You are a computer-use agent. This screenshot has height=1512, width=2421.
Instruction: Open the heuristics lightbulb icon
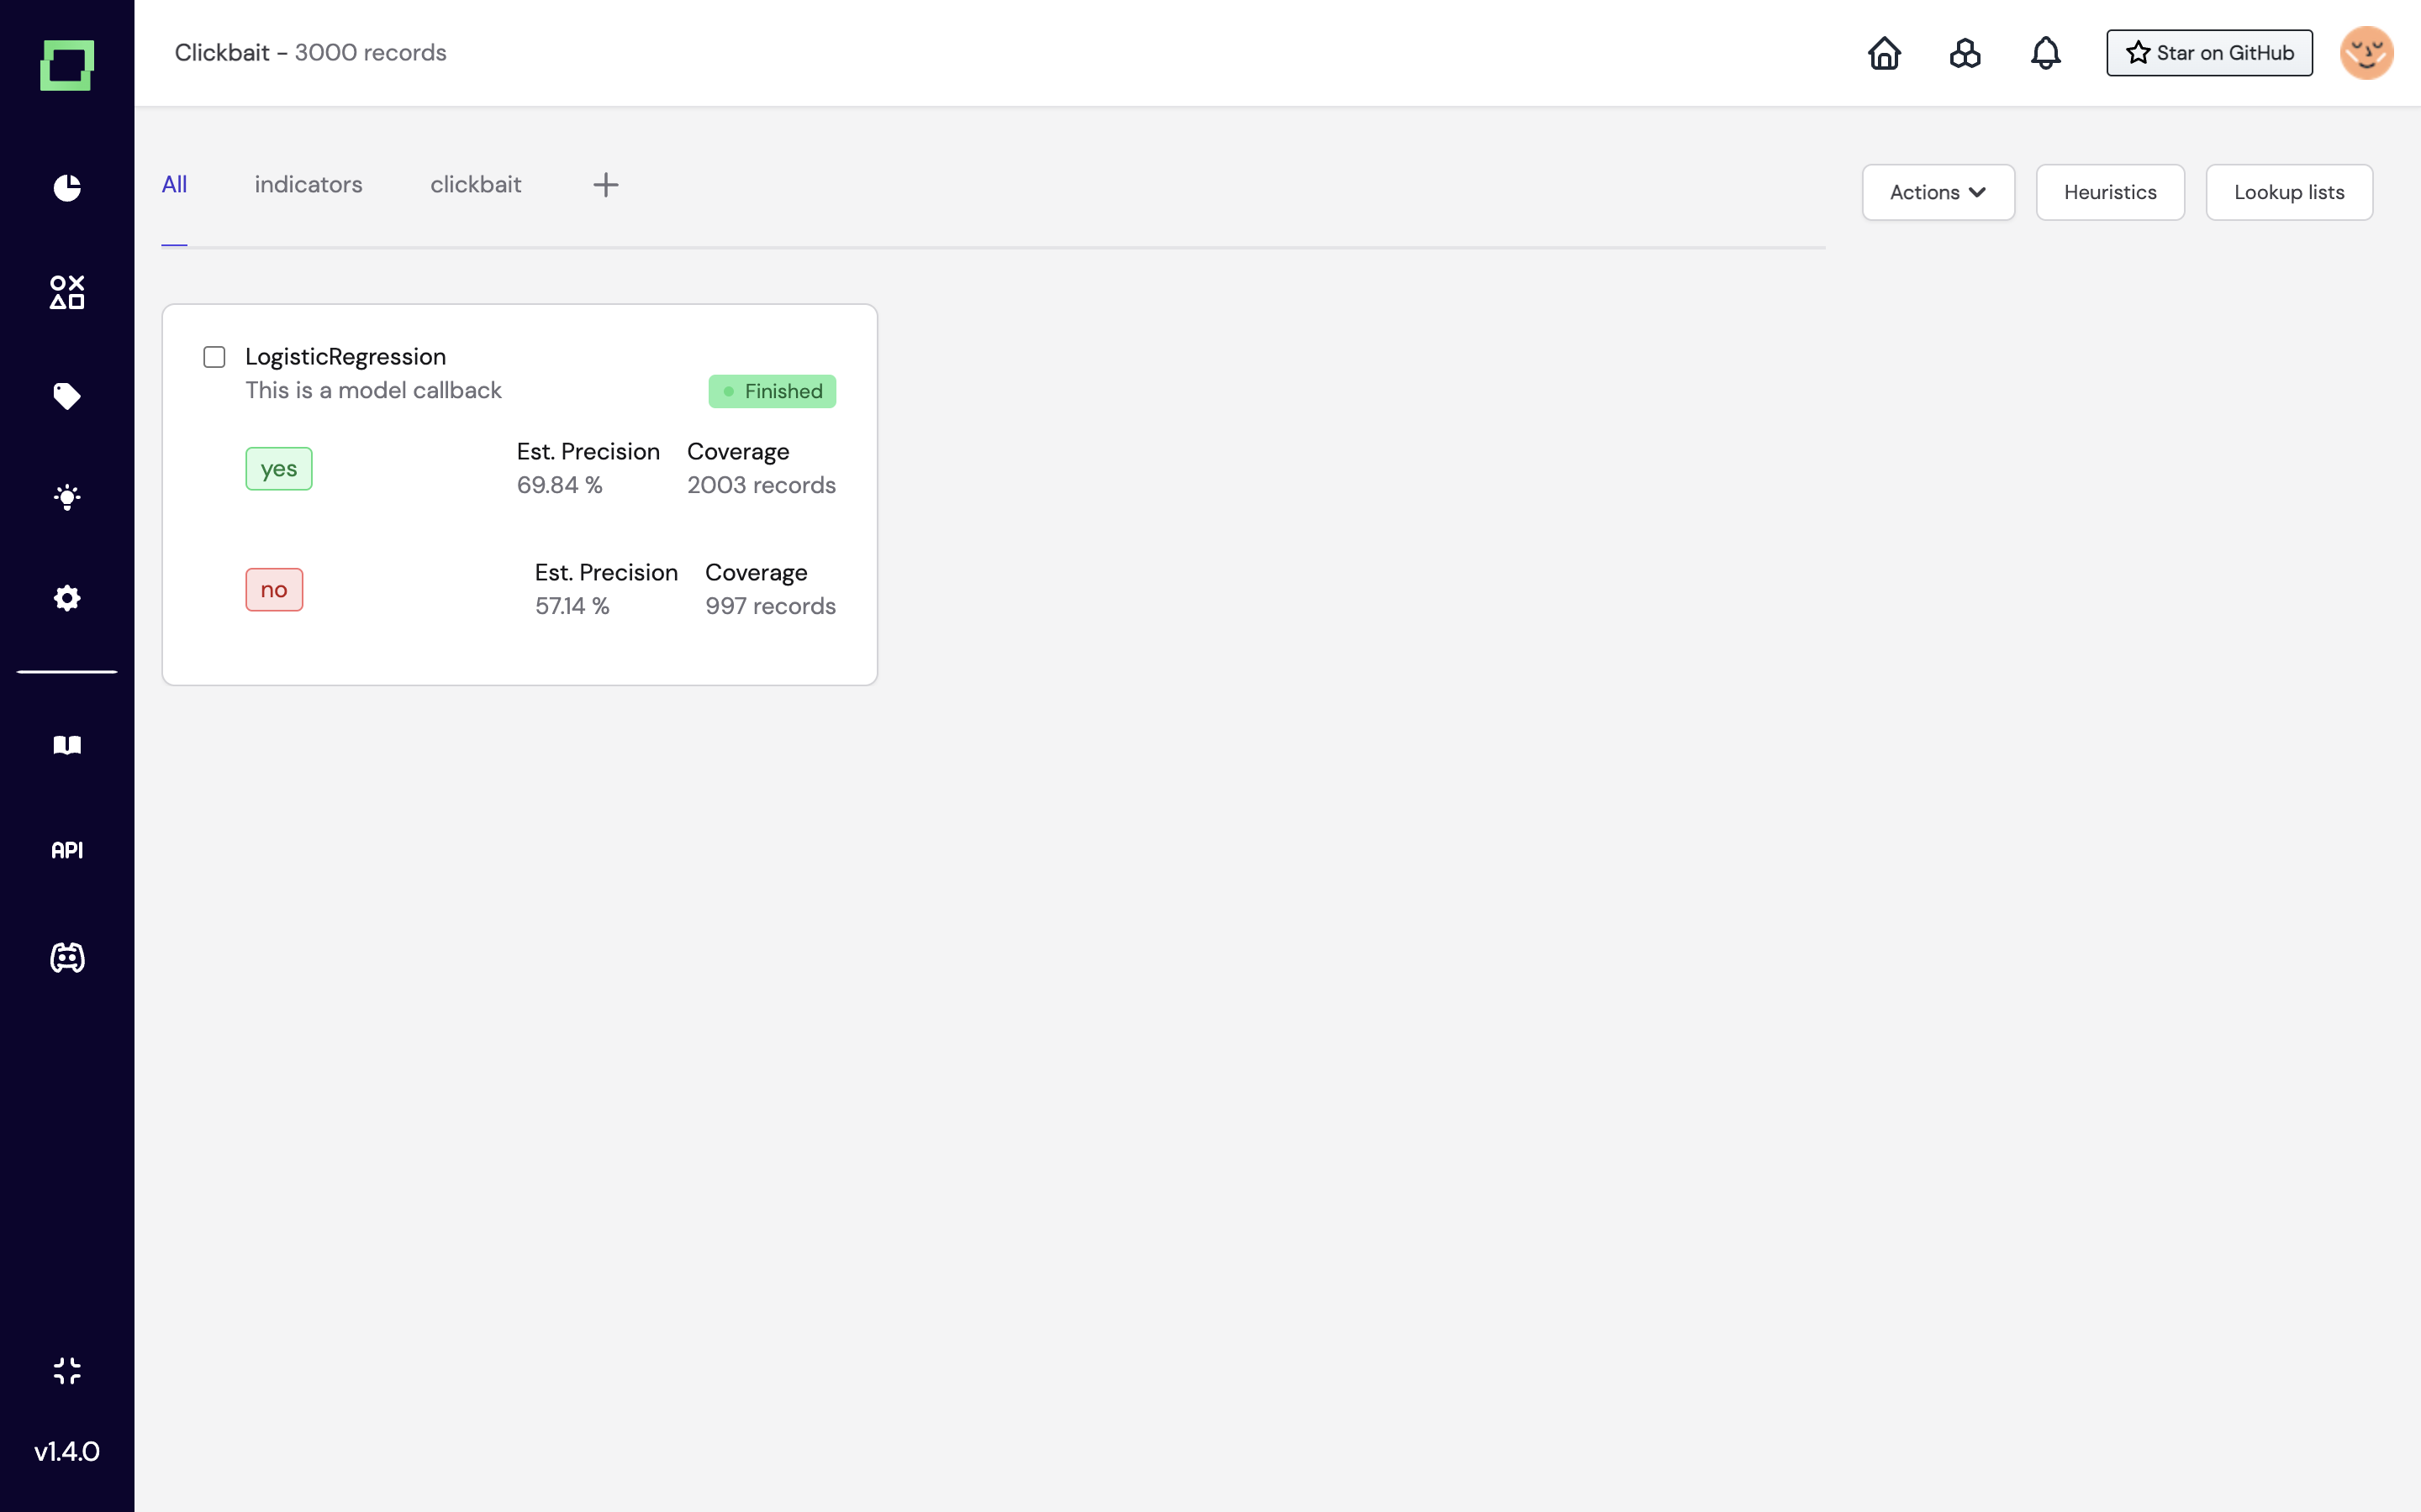coord(67,497)
